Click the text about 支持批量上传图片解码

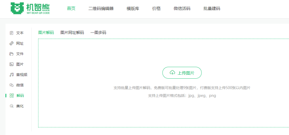[182, 88]
